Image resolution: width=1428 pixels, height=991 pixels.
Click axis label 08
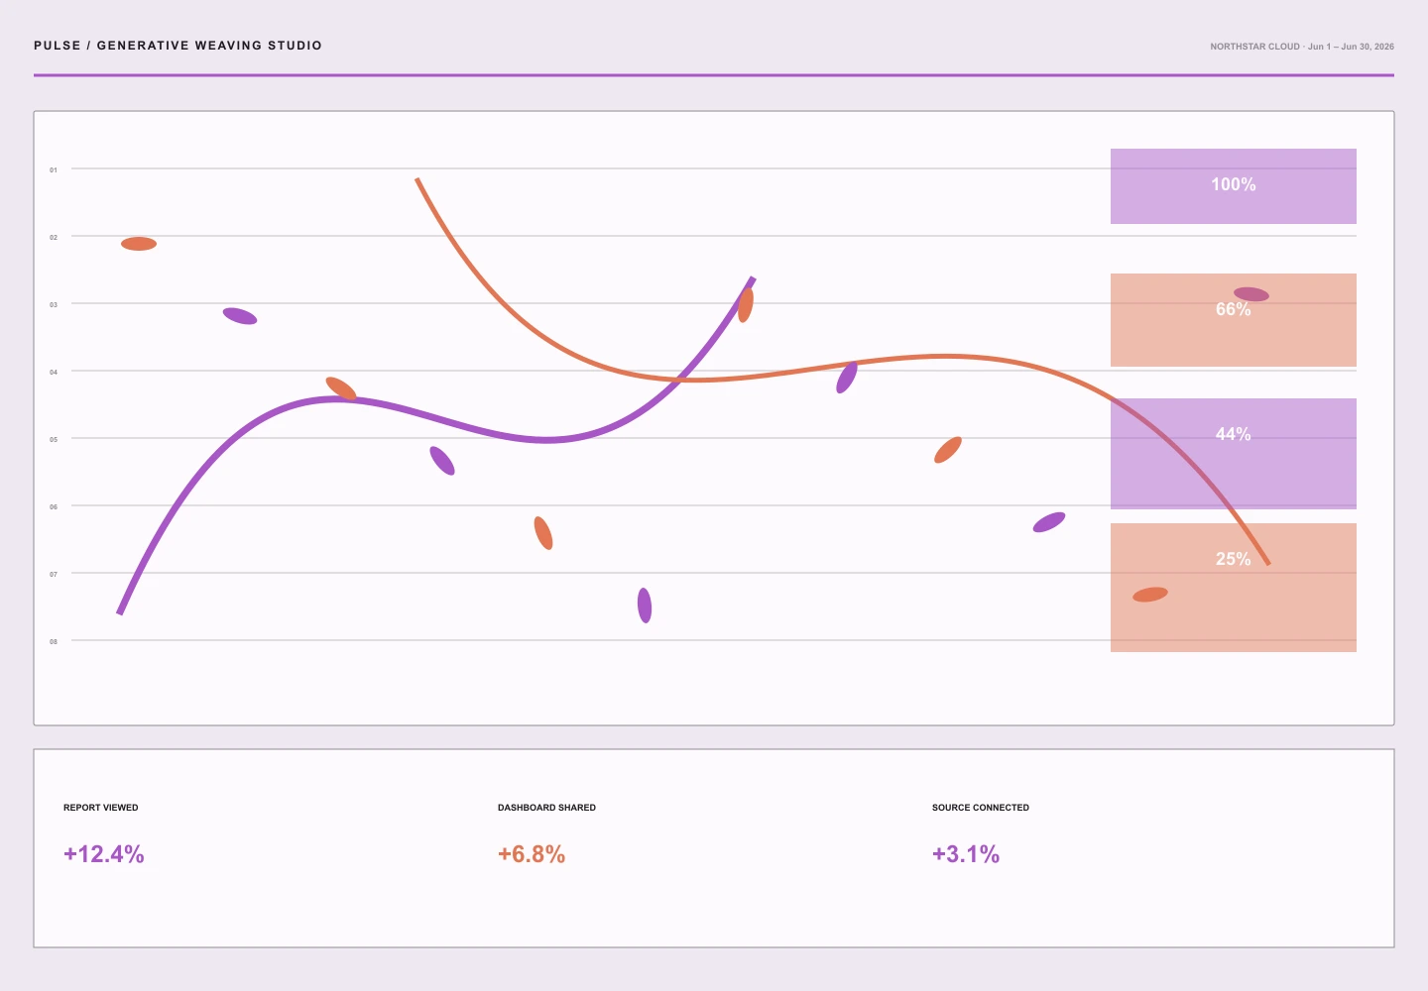(x=54, y=642)
